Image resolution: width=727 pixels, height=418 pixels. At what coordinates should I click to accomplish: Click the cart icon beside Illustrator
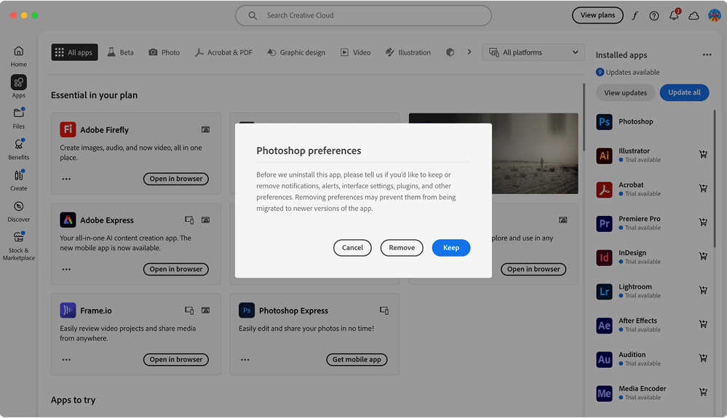click(x=703, y=155)
